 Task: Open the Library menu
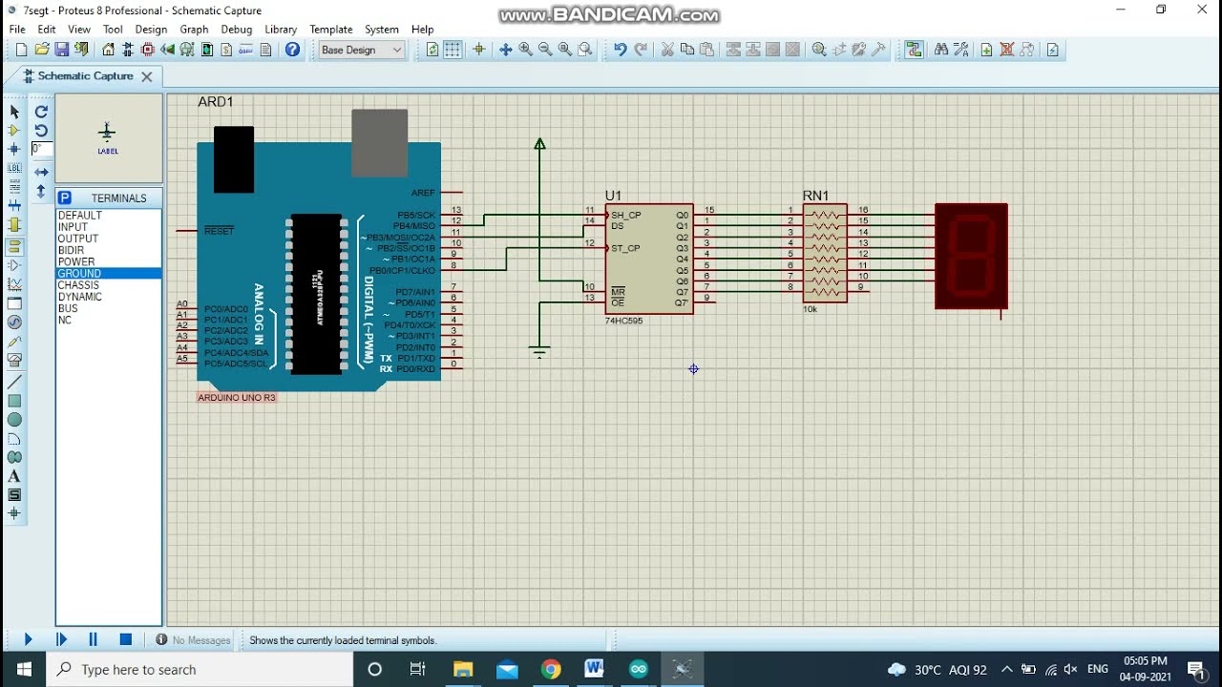[x=281, y=30]
